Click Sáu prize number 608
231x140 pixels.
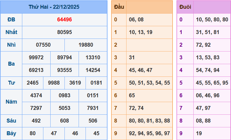tap(64, 121)
